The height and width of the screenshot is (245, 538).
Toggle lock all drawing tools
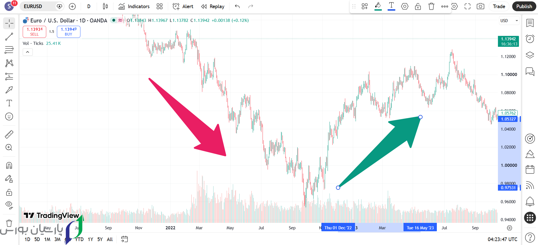(9, 192)
